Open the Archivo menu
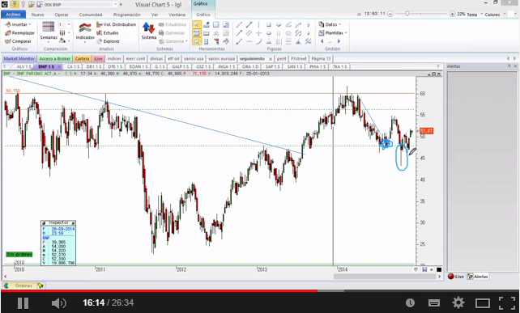 tap(13, 15)
